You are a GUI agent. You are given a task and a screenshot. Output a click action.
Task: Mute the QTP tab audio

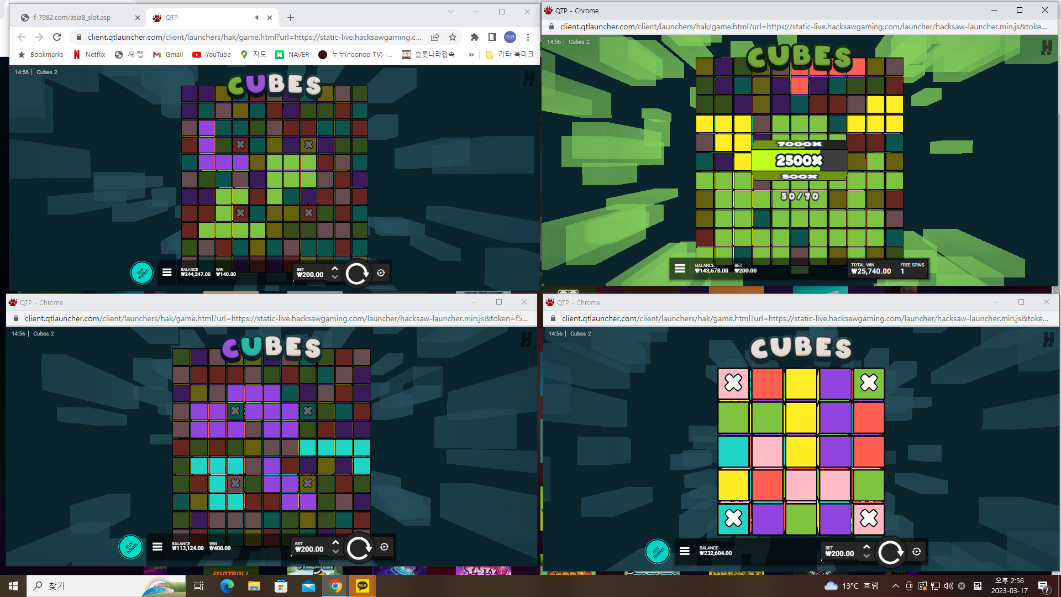coord(258,18)
